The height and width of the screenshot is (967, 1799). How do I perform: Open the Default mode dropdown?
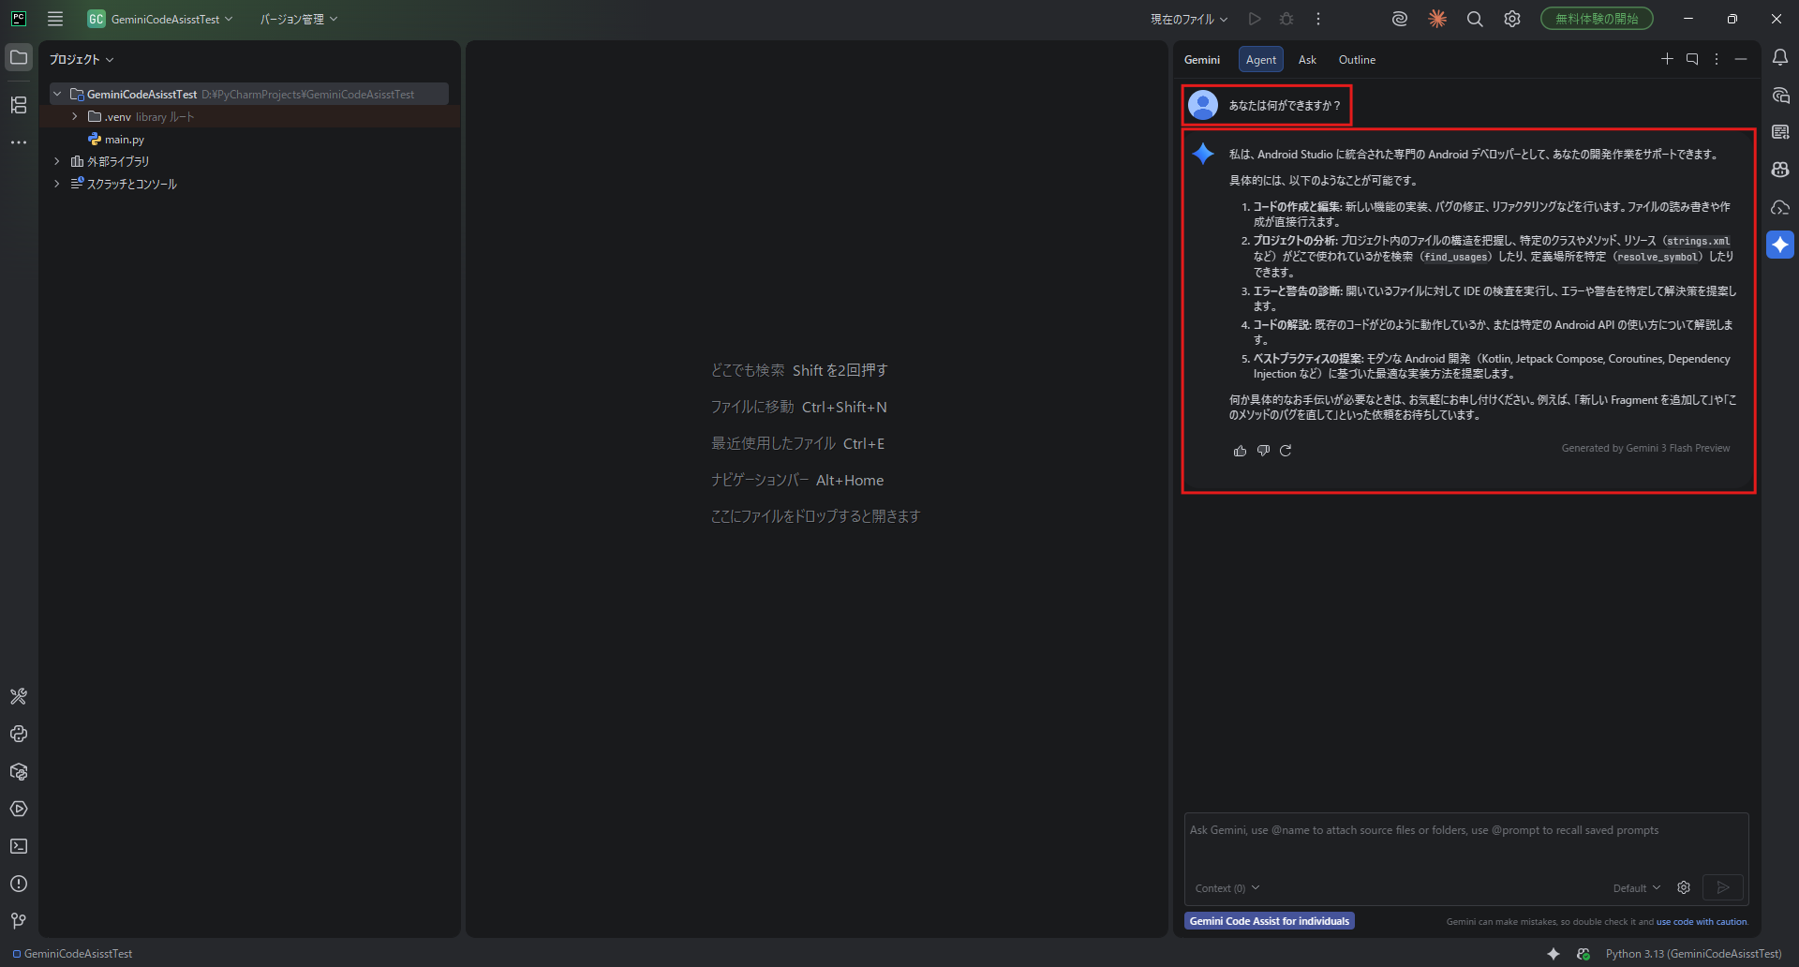(1636, 888)
